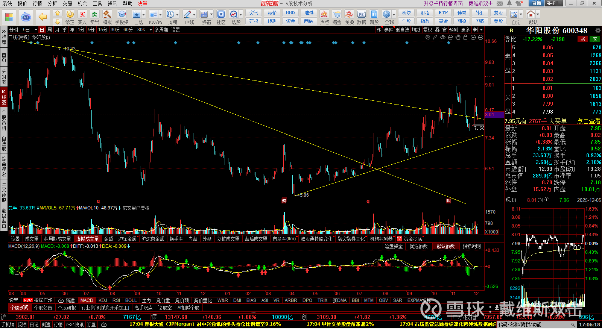602x329 pixels.
Task: Toggle 预测 forecast on chart bar
Action: [x=454, y=30]
